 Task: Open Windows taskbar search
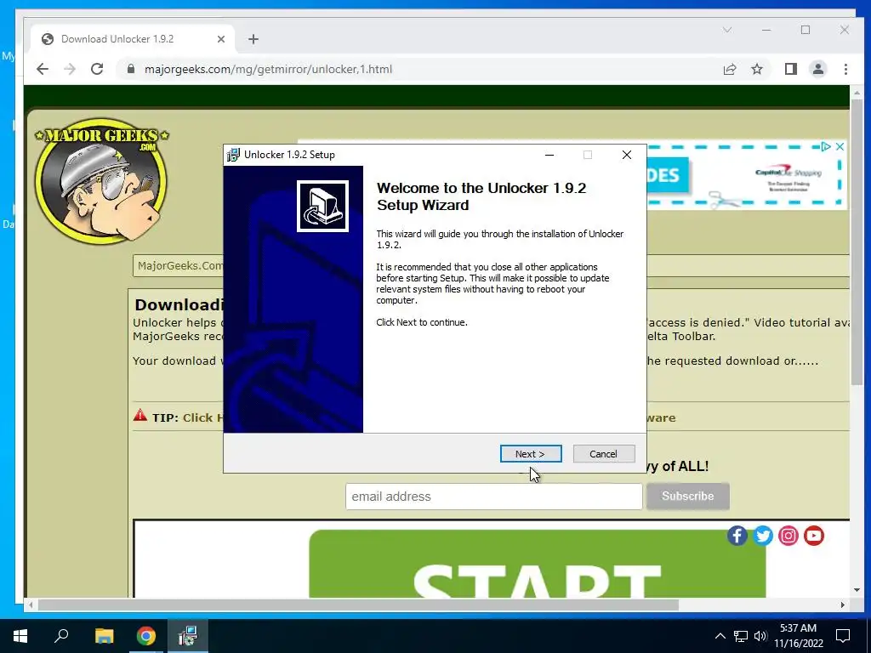click(x=61, y=636)
